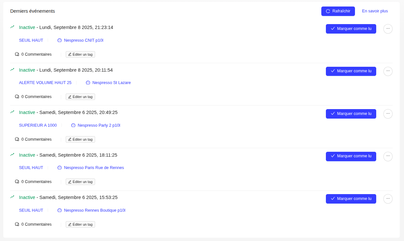Click the checkmark icon on the top Marquer comme lu
The height and width of the screenshot is (241, 404).
pos(333,29)
